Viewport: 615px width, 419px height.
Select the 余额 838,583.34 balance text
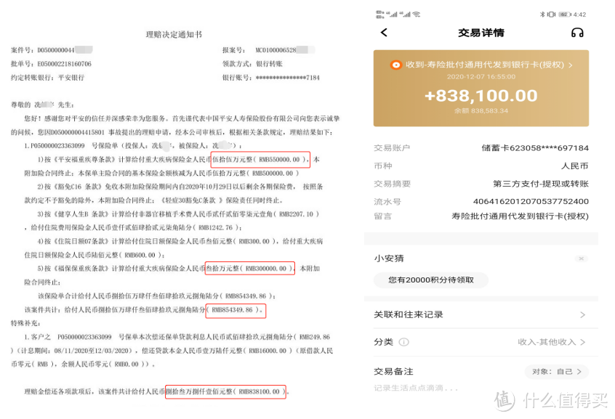click(481, 111)
